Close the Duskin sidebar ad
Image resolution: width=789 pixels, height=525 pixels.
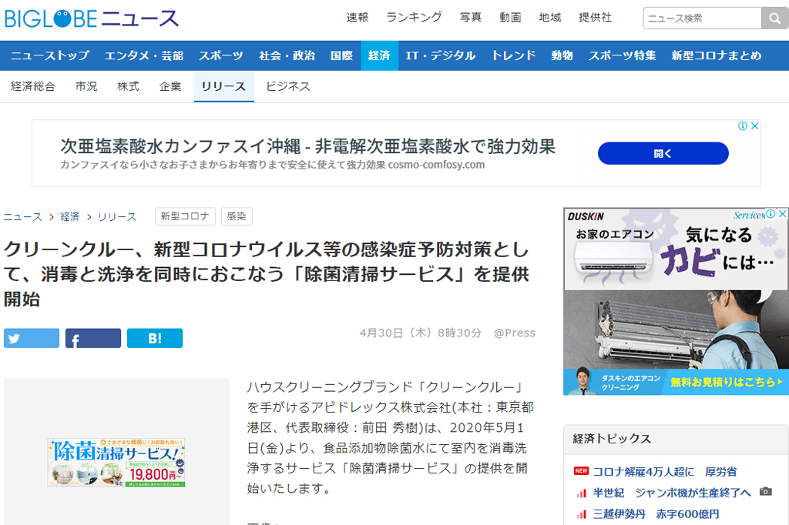[x=783, y=214]
